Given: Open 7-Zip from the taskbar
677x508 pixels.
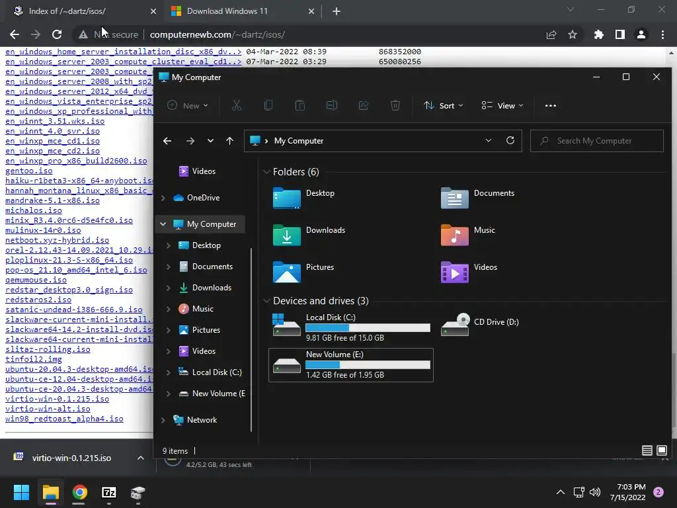Looking at the screenshot, I should [x=109, y=492].
